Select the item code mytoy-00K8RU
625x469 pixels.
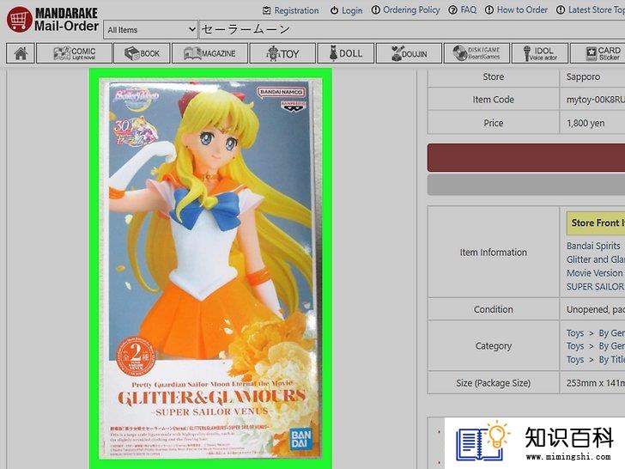[x=596, y=100]
